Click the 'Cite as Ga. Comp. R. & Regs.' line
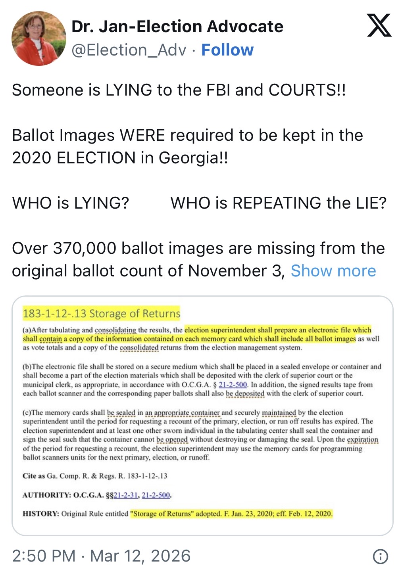 pyautogui.click(x=95, y=476)
